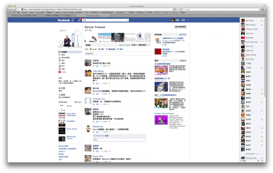Click the new tab plus at tab bar end
This screenshot has height=173, width=273.
pyautogui.click(x=264, y=16)
